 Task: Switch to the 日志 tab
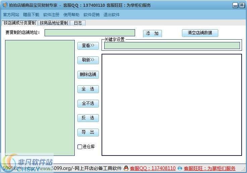pos(78,23)
